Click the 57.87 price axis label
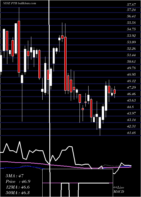 pos(131,5)
